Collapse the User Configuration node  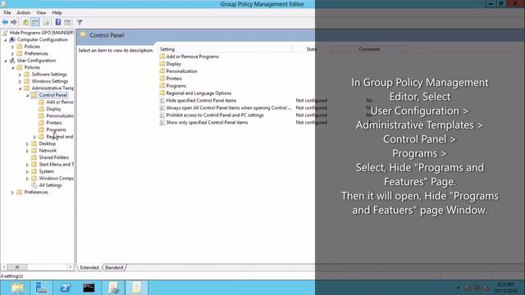coord(6,61)
